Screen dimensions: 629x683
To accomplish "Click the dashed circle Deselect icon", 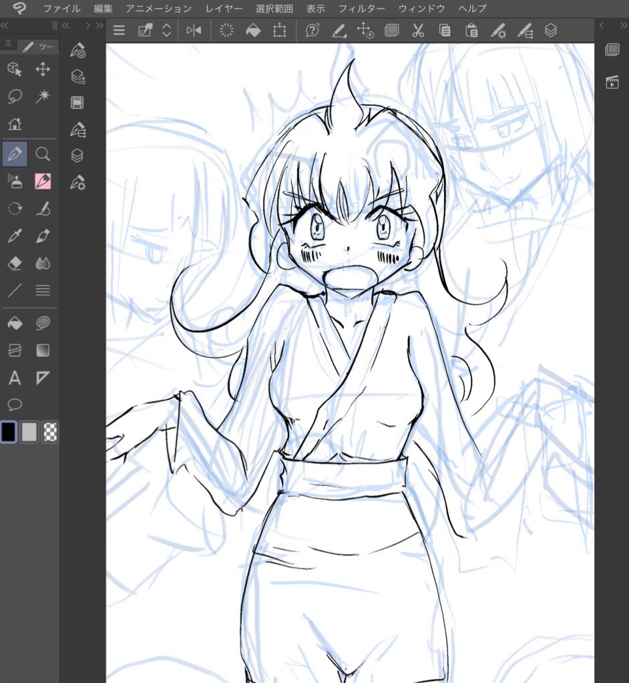I will 226,31.
